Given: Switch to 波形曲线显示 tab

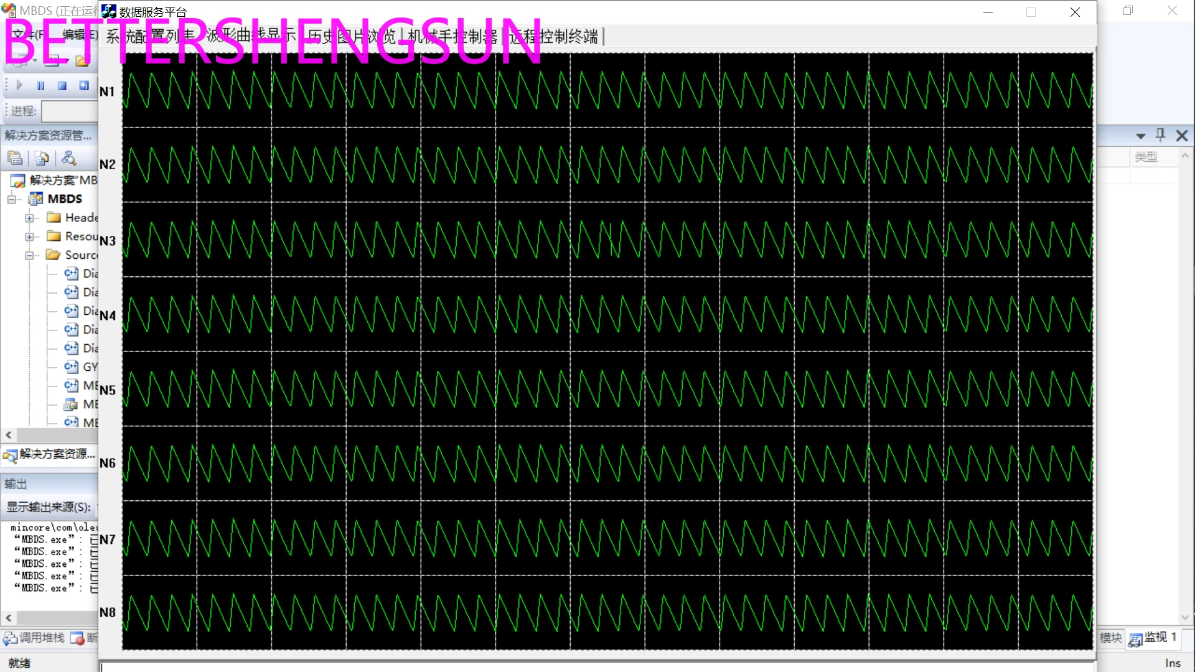Looking at the screenshot, I should pyautogui.click(x=251, y=36).
